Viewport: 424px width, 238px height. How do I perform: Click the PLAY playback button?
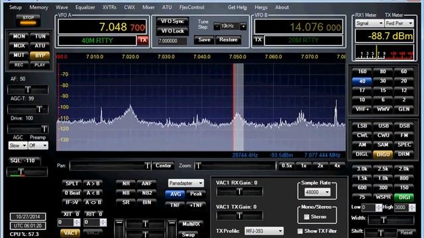(40, 65)
